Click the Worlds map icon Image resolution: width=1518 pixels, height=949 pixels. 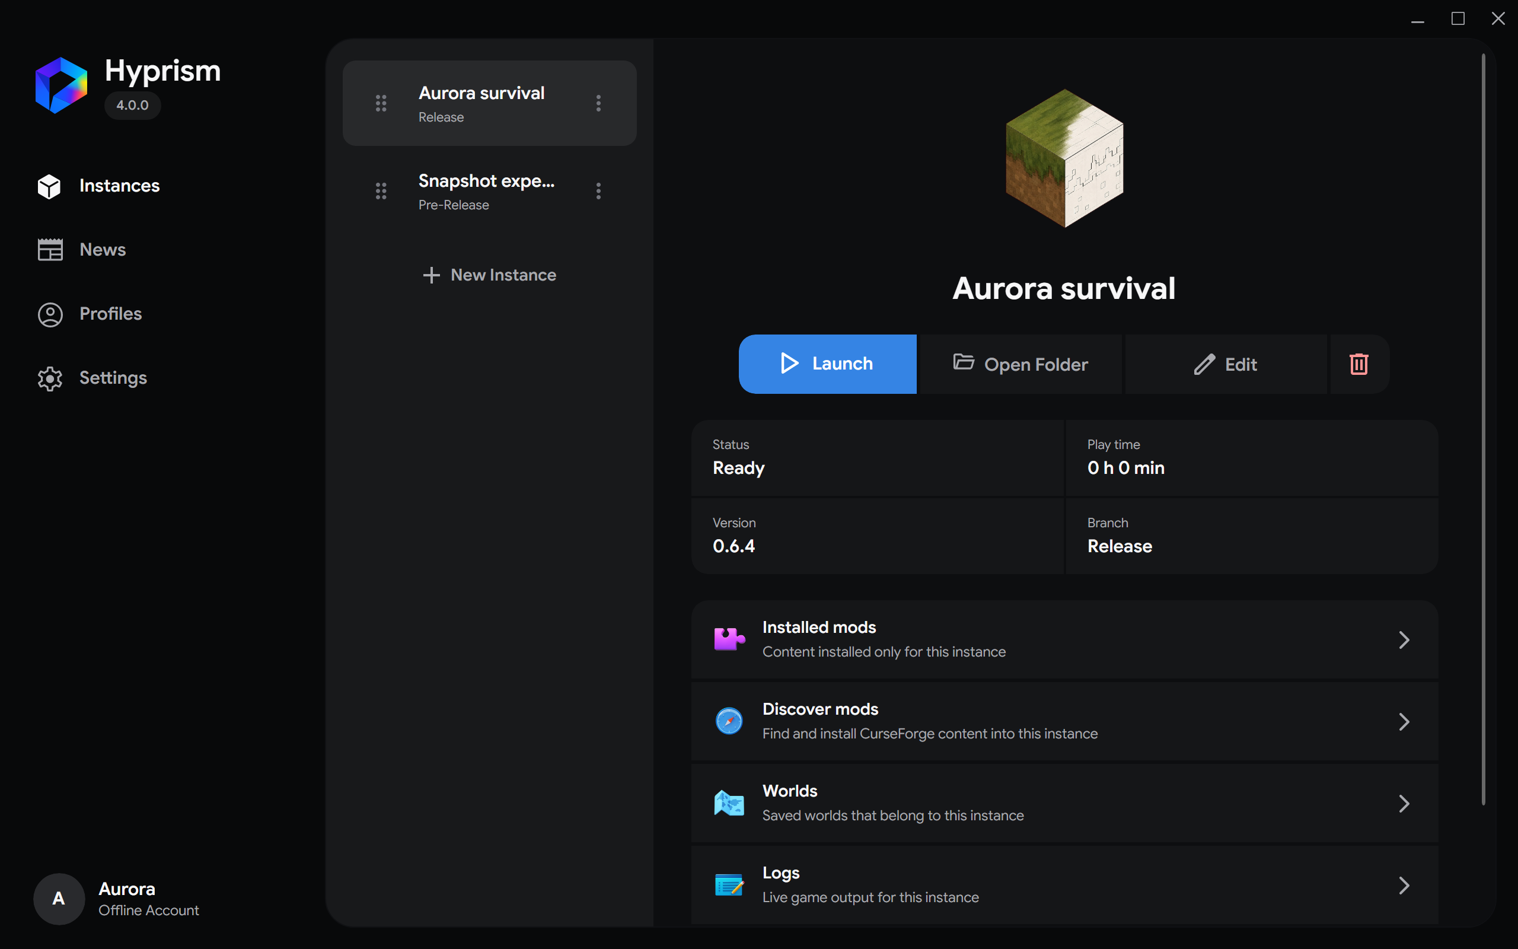(729, 802)
